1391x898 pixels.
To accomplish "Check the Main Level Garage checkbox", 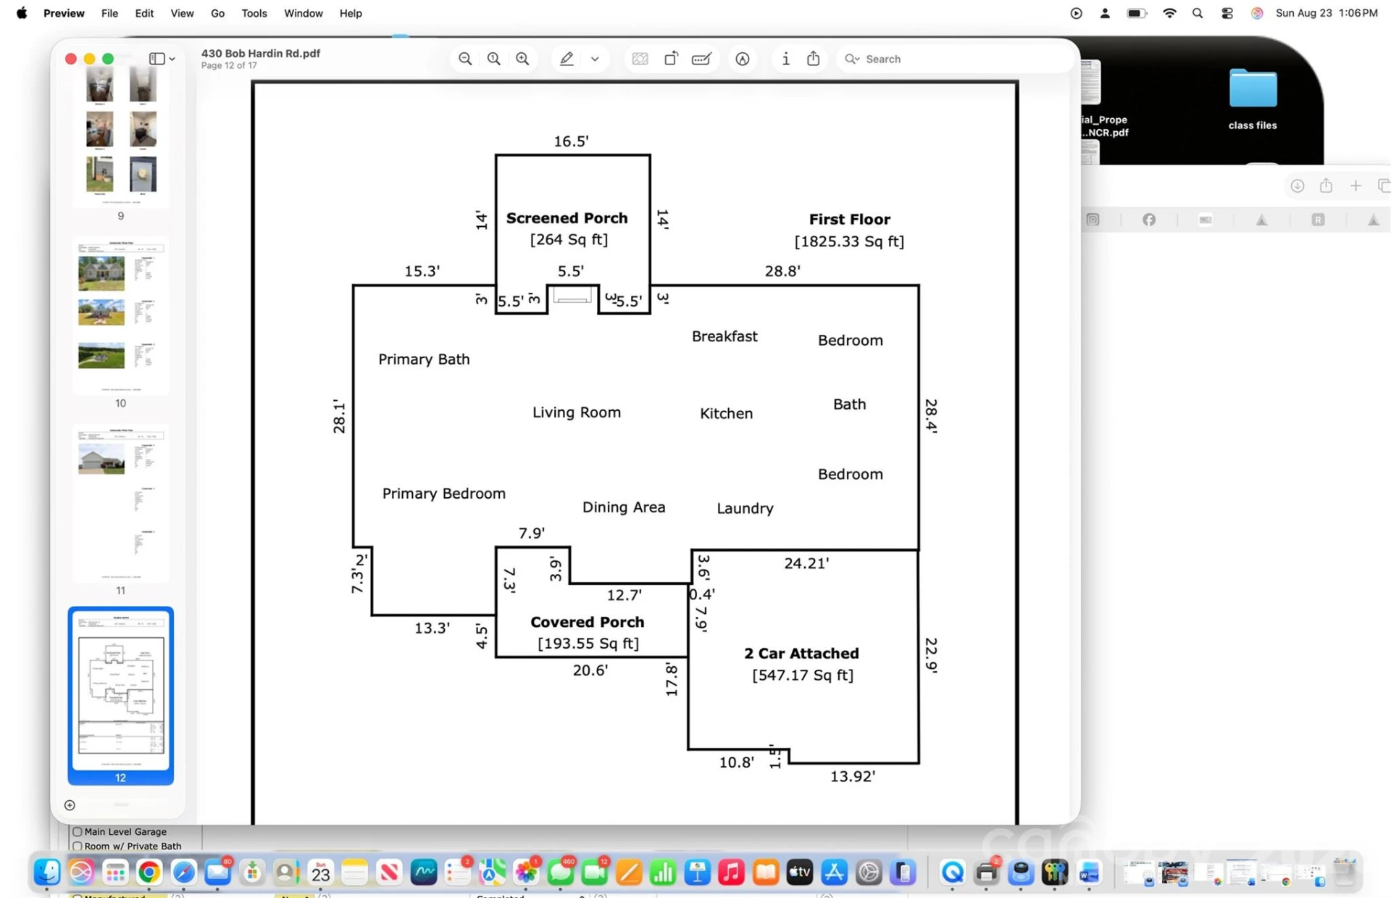I will 78,831.
